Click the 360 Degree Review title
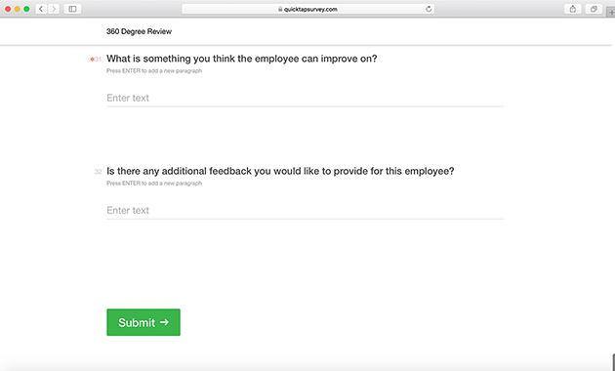Viewport: 615px width, 371px height. coord(139,31)
